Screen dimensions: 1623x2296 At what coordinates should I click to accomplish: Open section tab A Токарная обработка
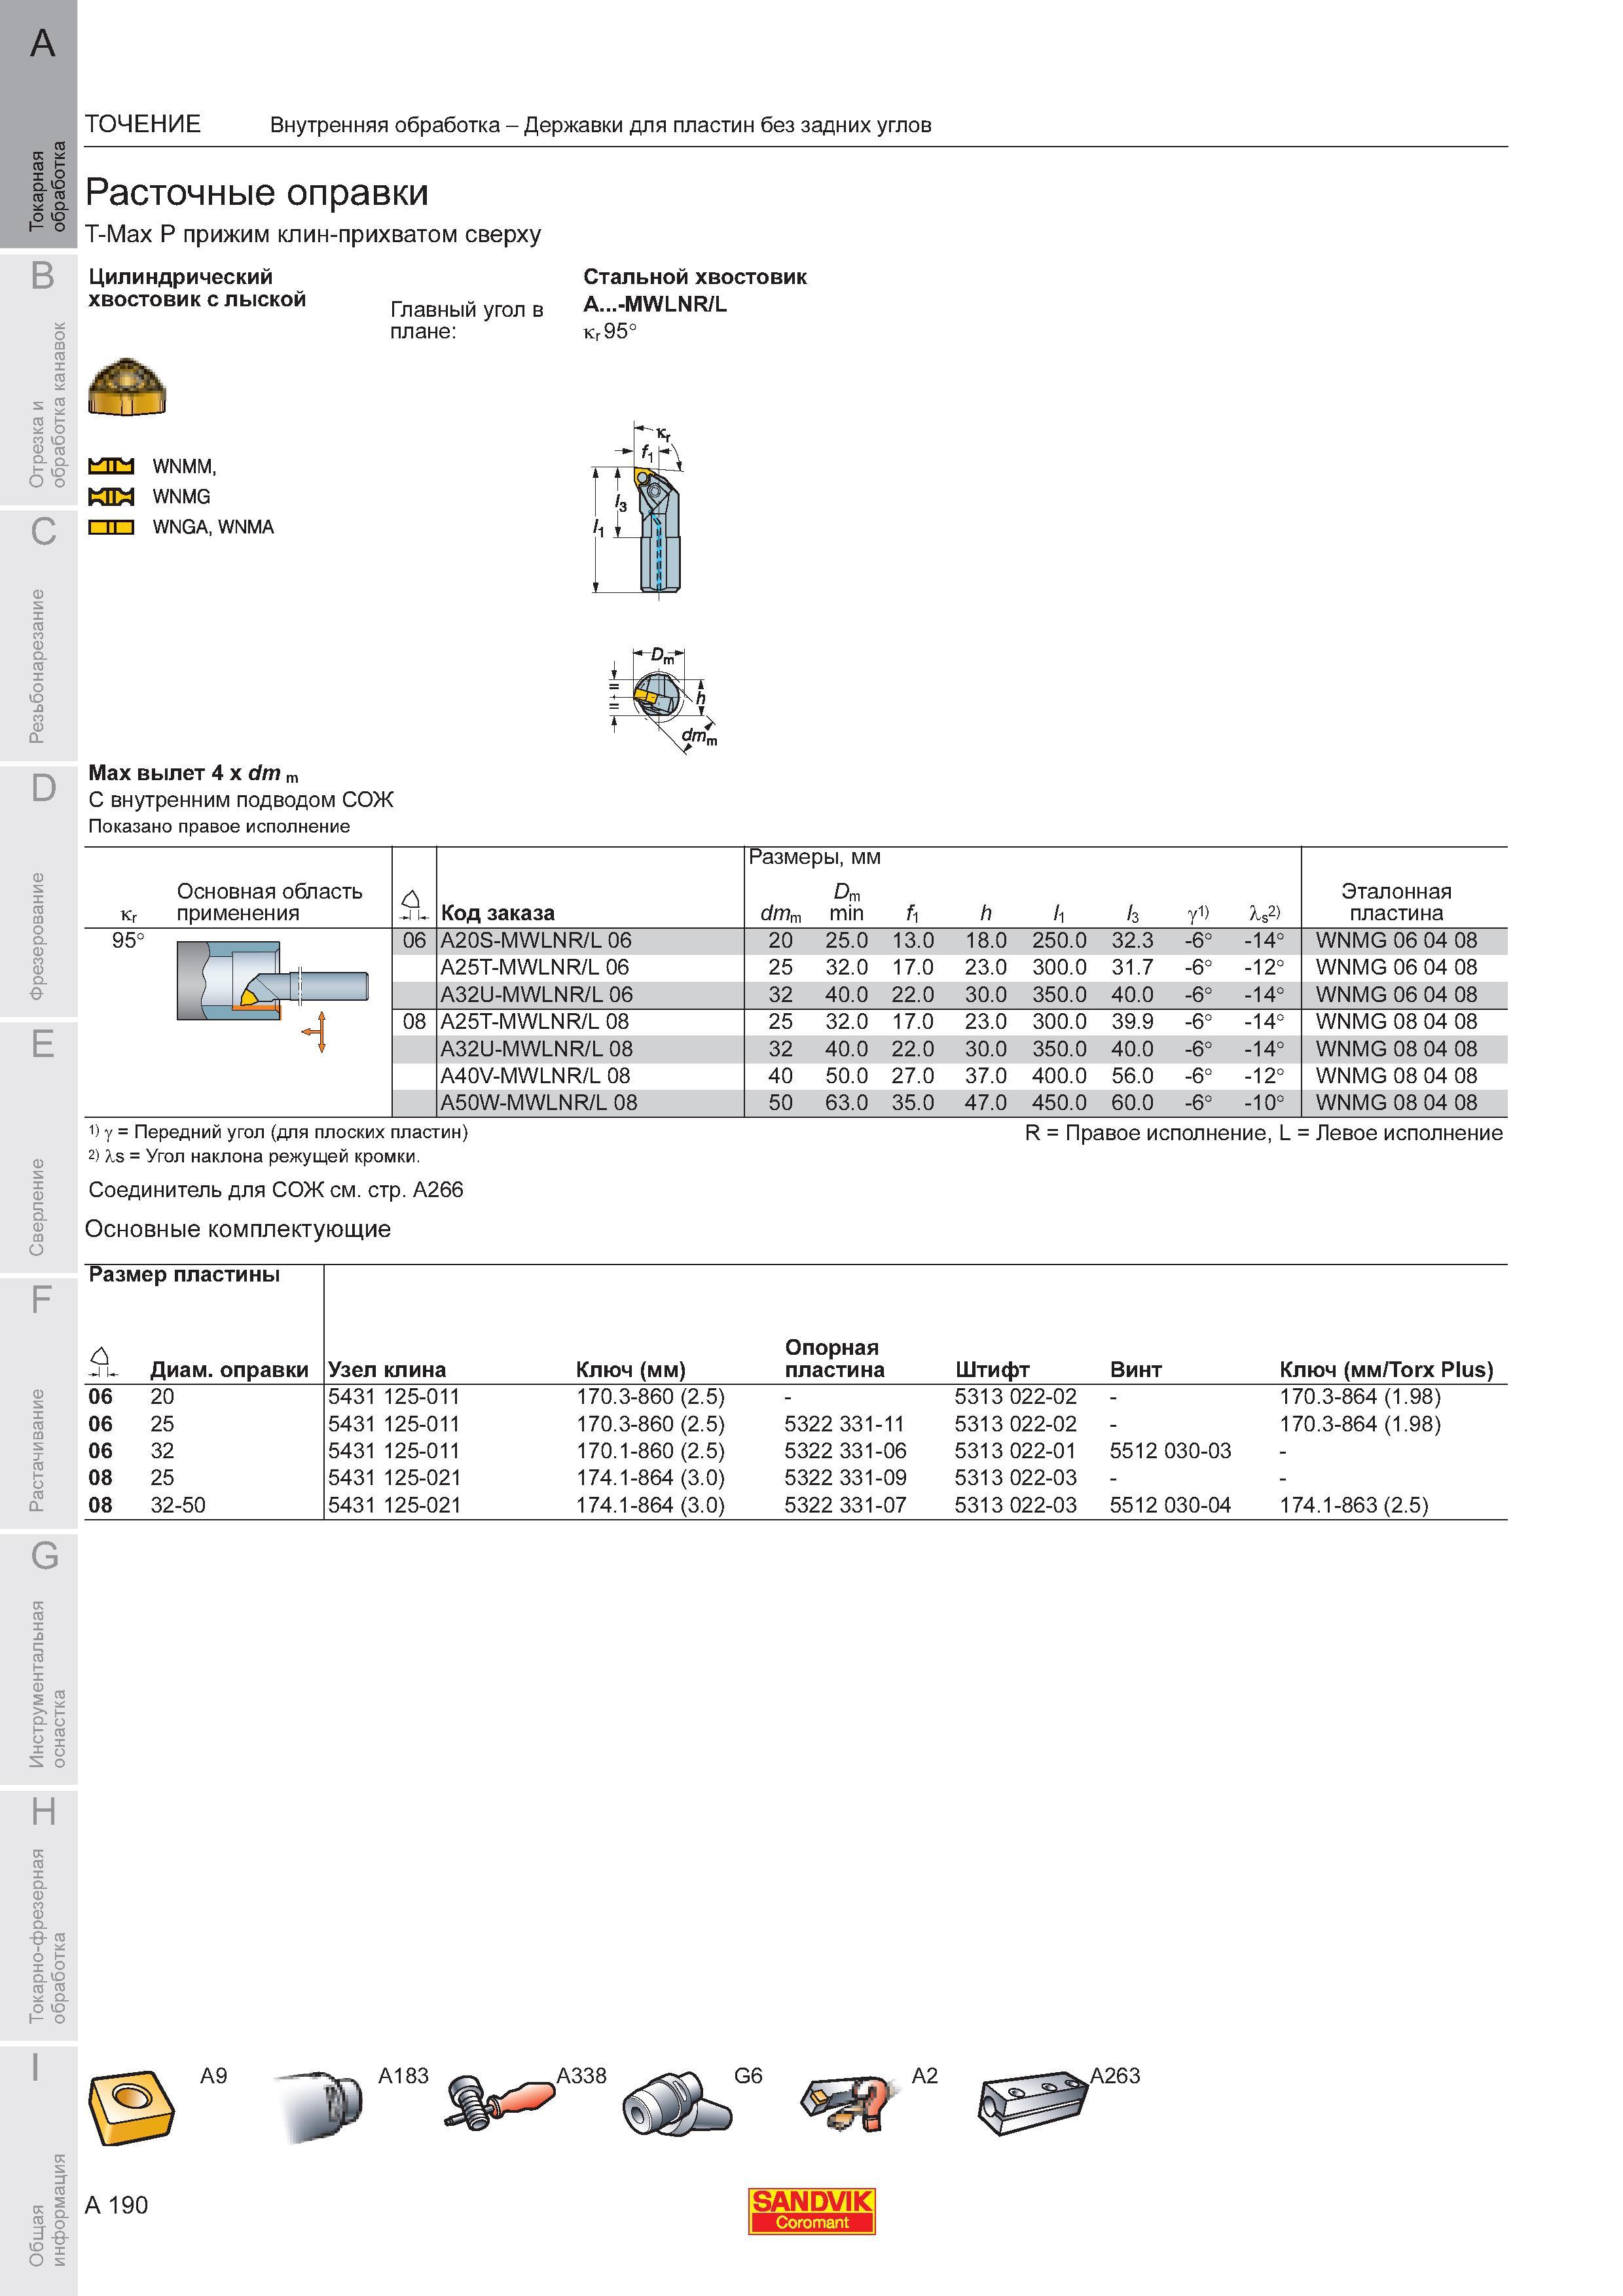click(39, 124)
